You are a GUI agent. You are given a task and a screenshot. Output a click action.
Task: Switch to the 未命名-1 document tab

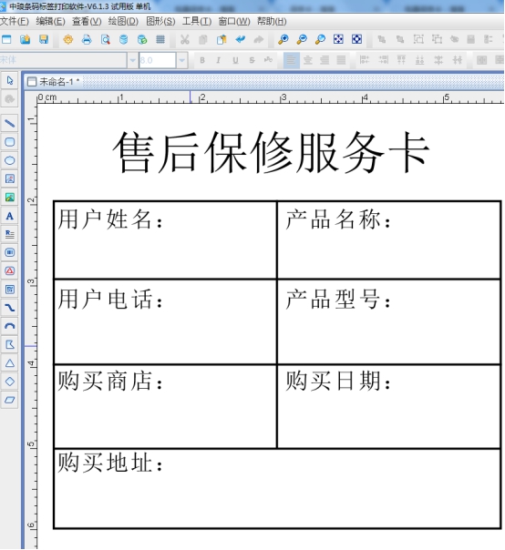point(55,82)
